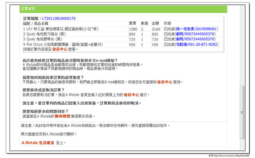Click the 訂單資訊 green header bar

pos(123,9)
